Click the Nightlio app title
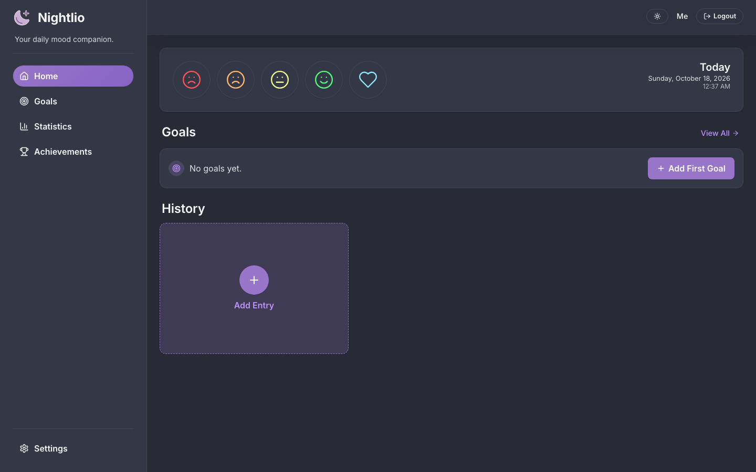The height and width of the screenshot is (472, 756). tap(61, 17)
